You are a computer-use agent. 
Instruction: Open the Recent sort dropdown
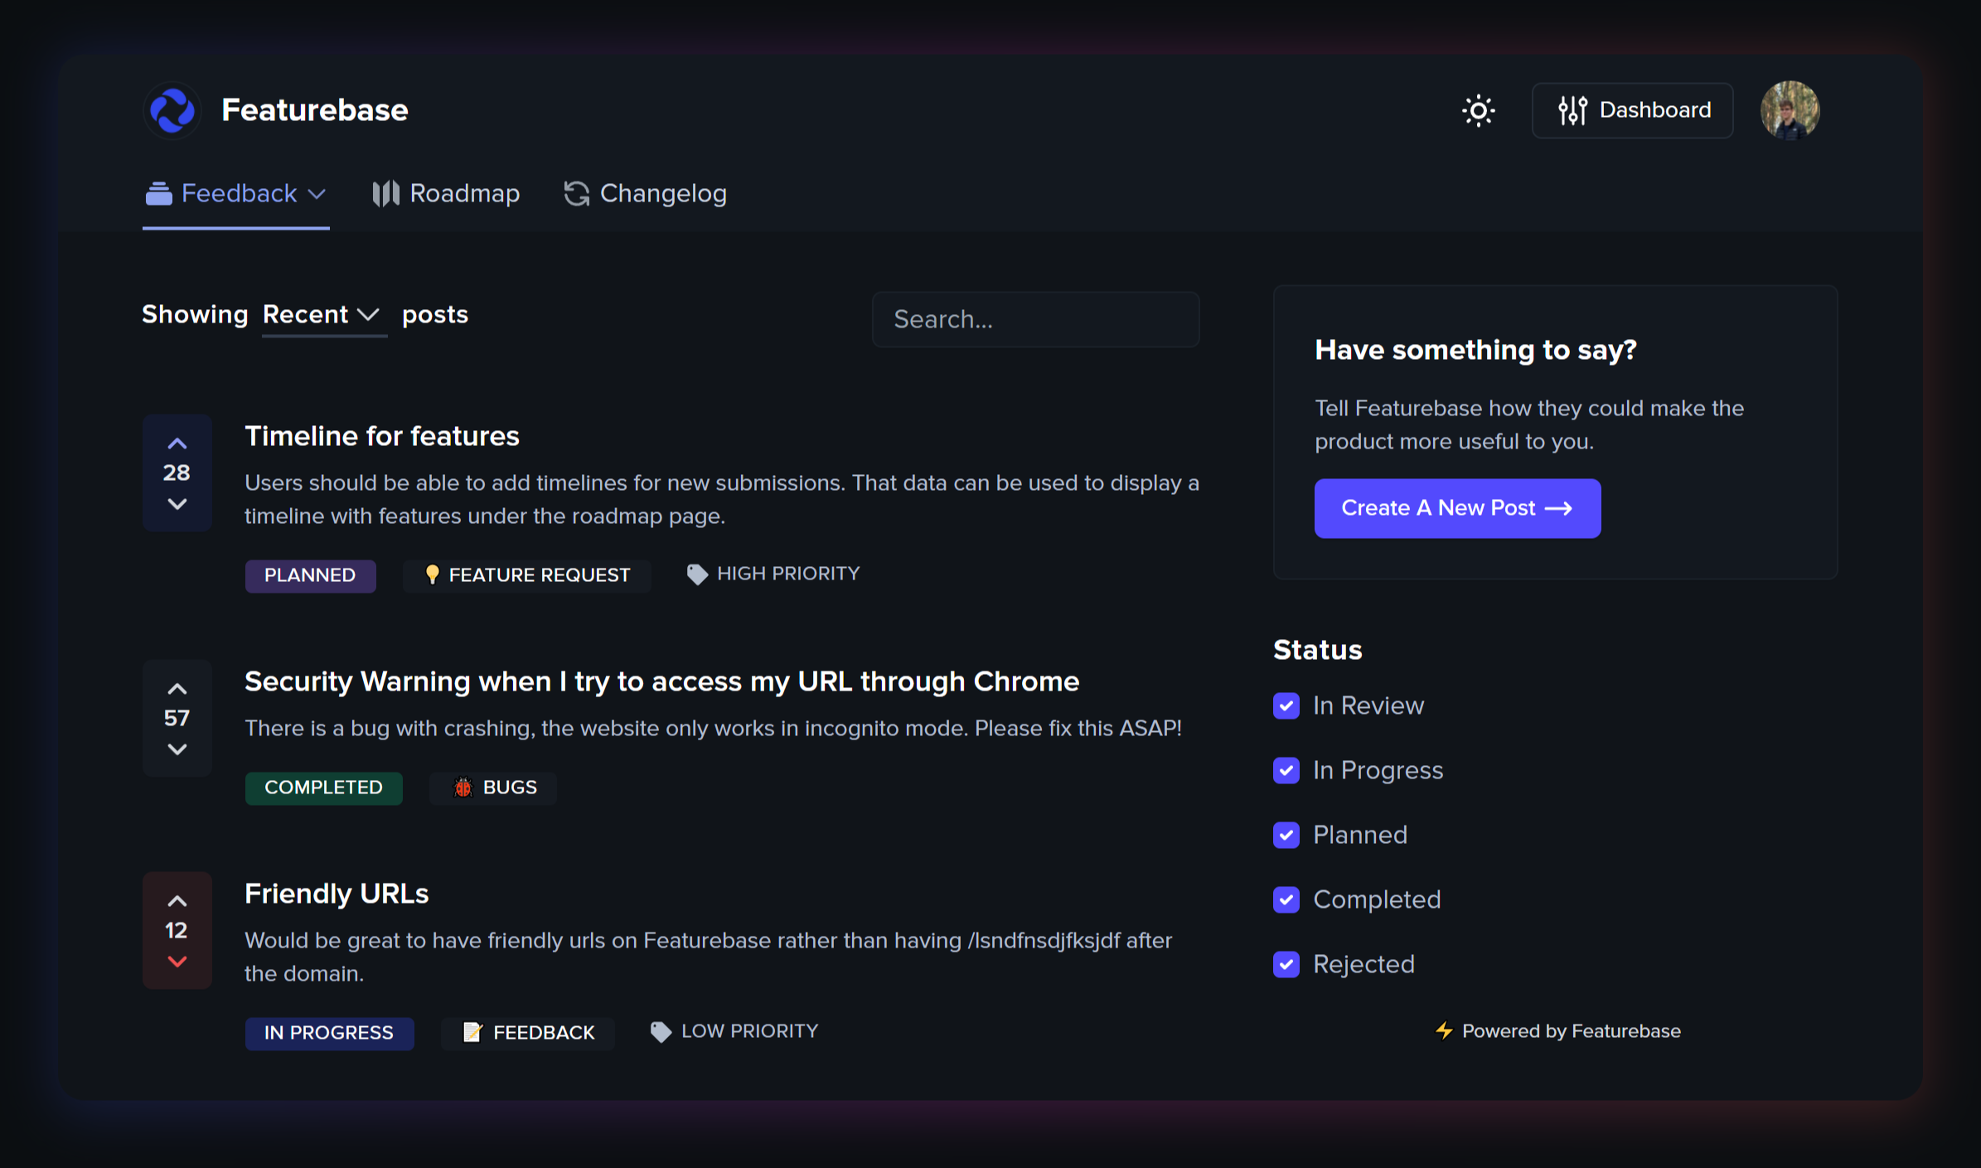[322, 315]
